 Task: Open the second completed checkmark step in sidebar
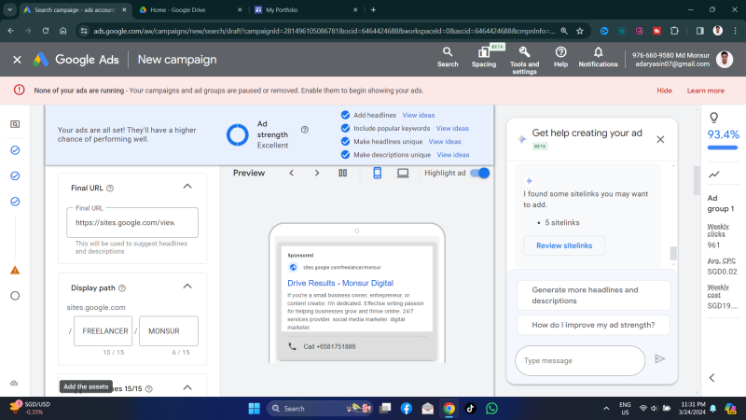[15, 175]
